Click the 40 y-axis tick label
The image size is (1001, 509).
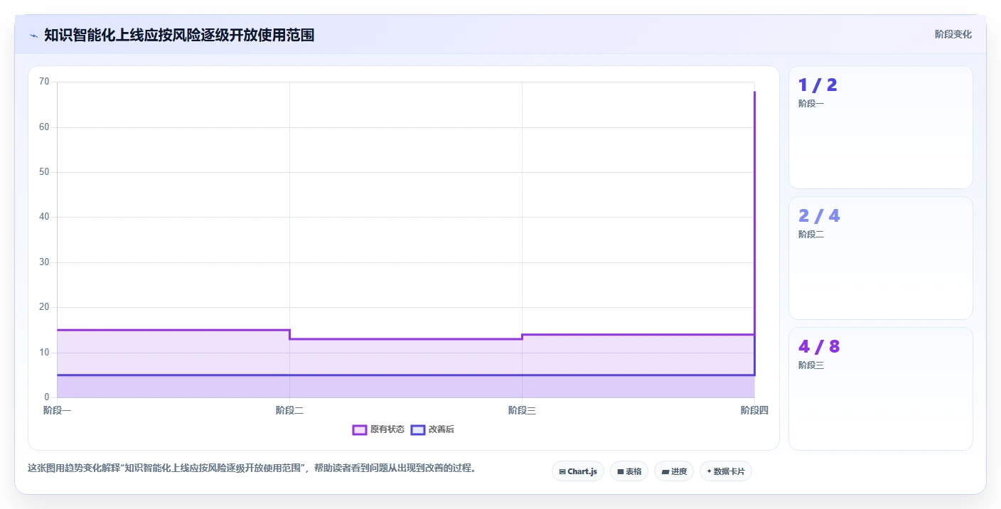pyautogui.click(x=44, y=217)
